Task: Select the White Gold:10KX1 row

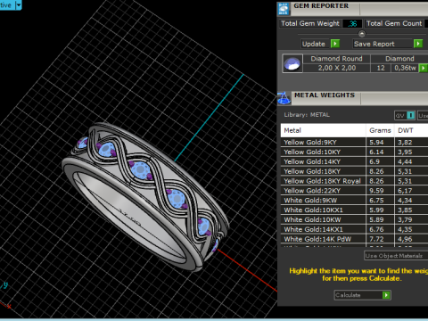Action: click(354, 210)
